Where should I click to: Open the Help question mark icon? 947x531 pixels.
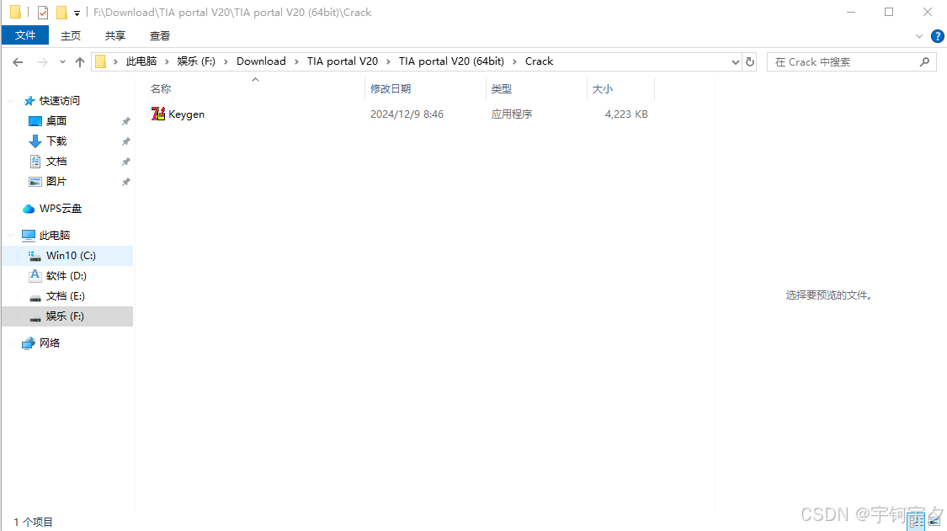click(x=938, y=36)
